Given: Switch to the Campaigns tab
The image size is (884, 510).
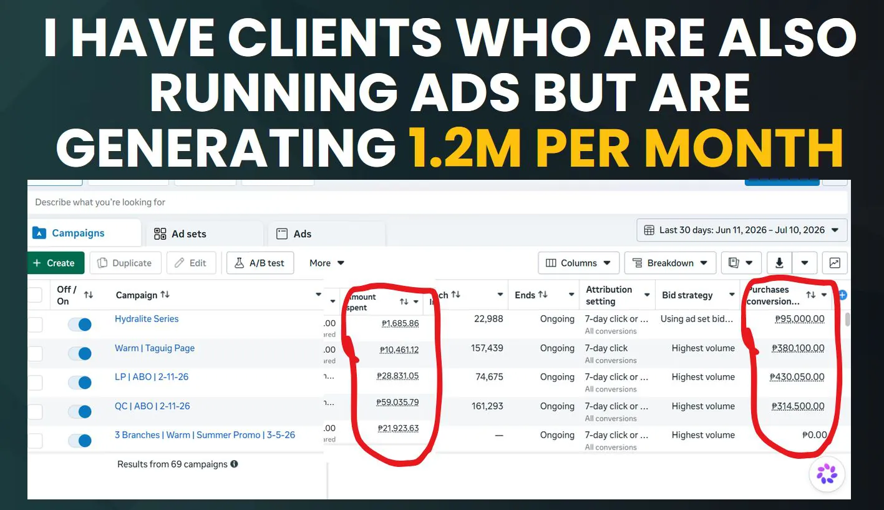Looking at the screenshot, I should (84, 233).
